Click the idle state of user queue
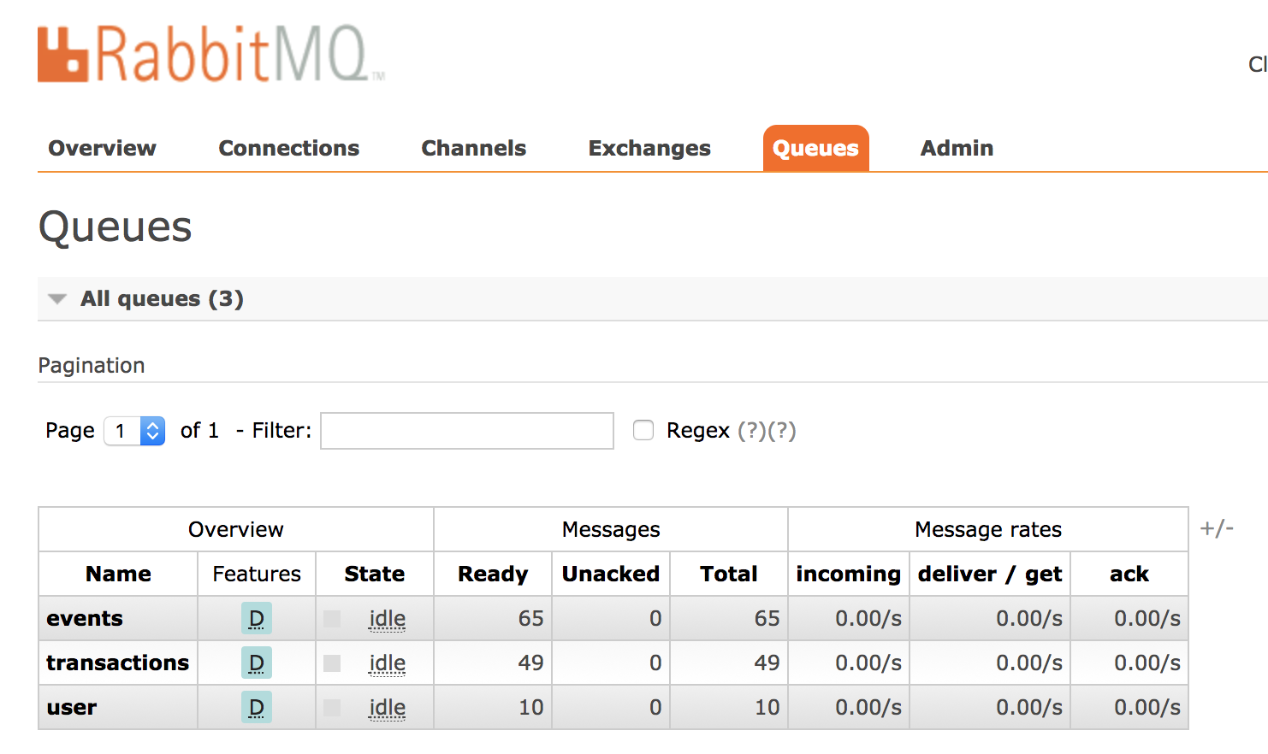 coord(388,708)
